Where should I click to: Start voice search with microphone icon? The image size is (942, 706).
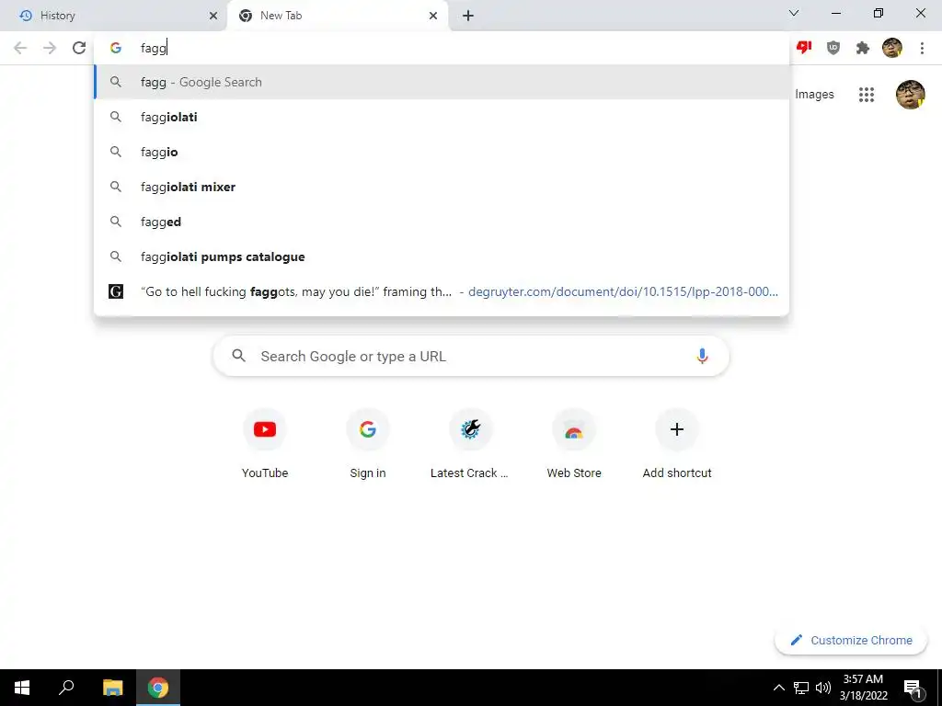coord(702,356)
